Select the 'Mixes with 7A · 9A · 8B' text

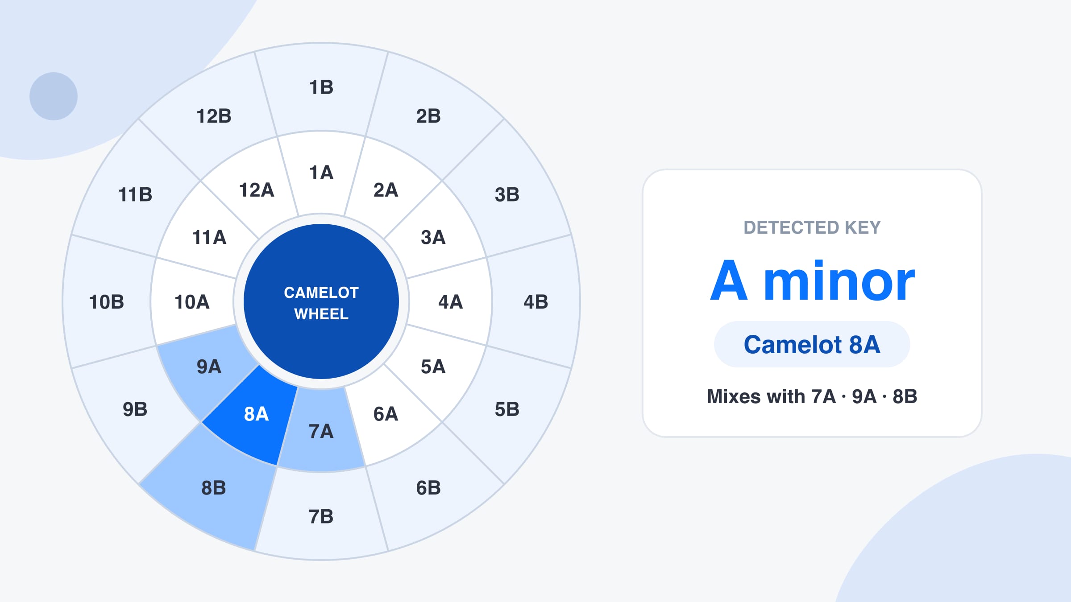812,396
